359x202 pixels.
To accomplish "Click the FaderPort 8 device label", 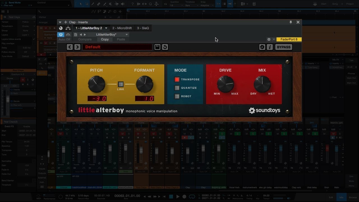I will point(289,40).
